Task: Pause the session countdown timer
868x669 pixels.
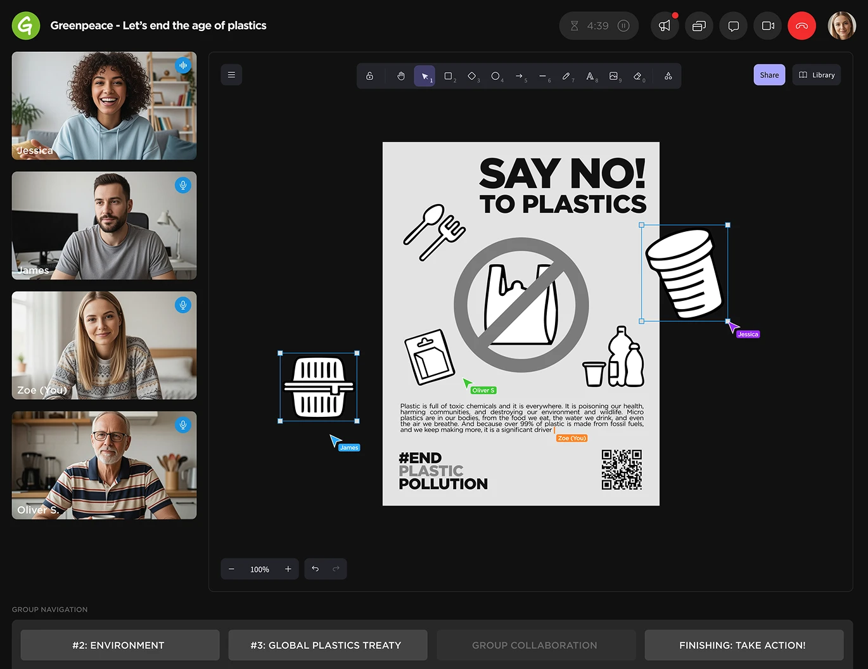Action: click(x=623, y=26)
